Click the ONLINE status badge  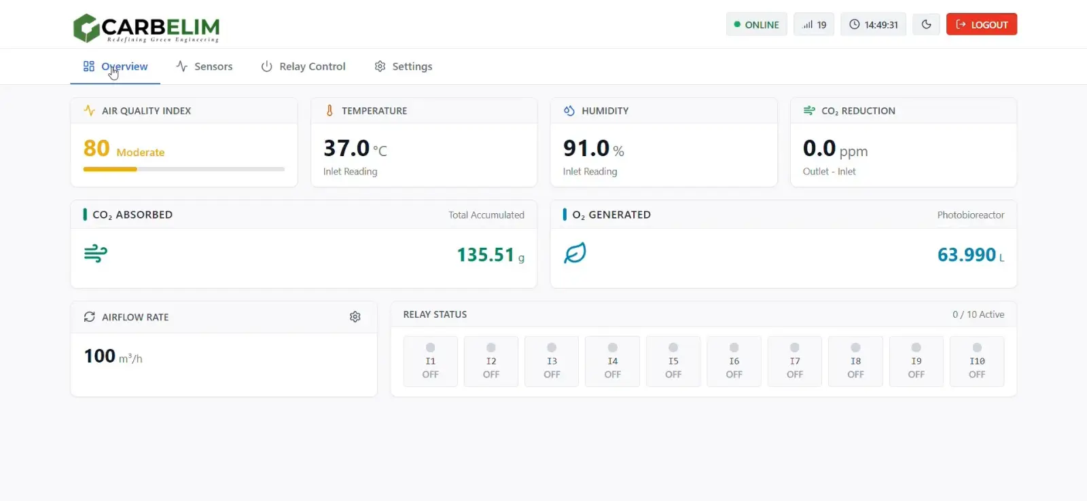(756, 24)
